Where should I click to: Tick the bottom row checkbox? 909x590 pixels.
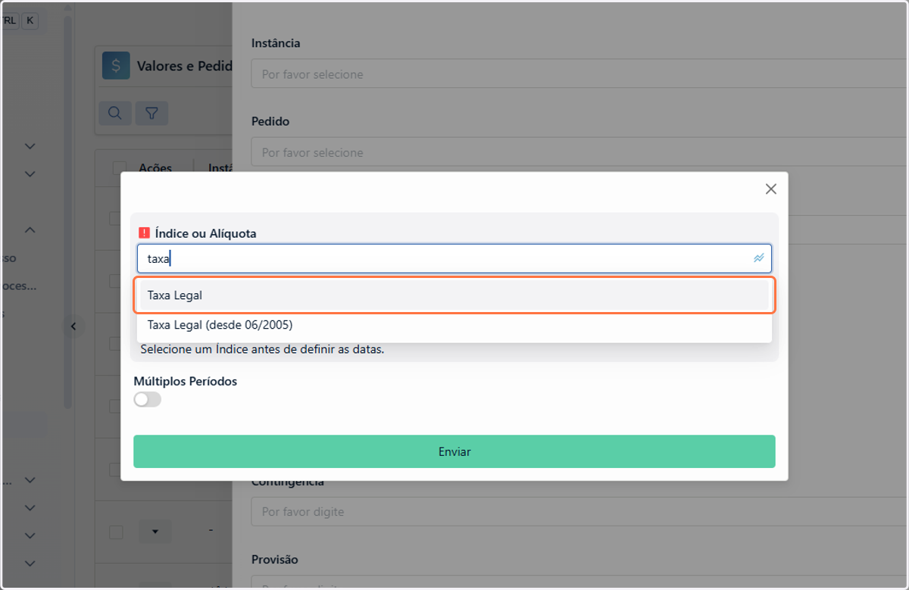tap(116, 532)
